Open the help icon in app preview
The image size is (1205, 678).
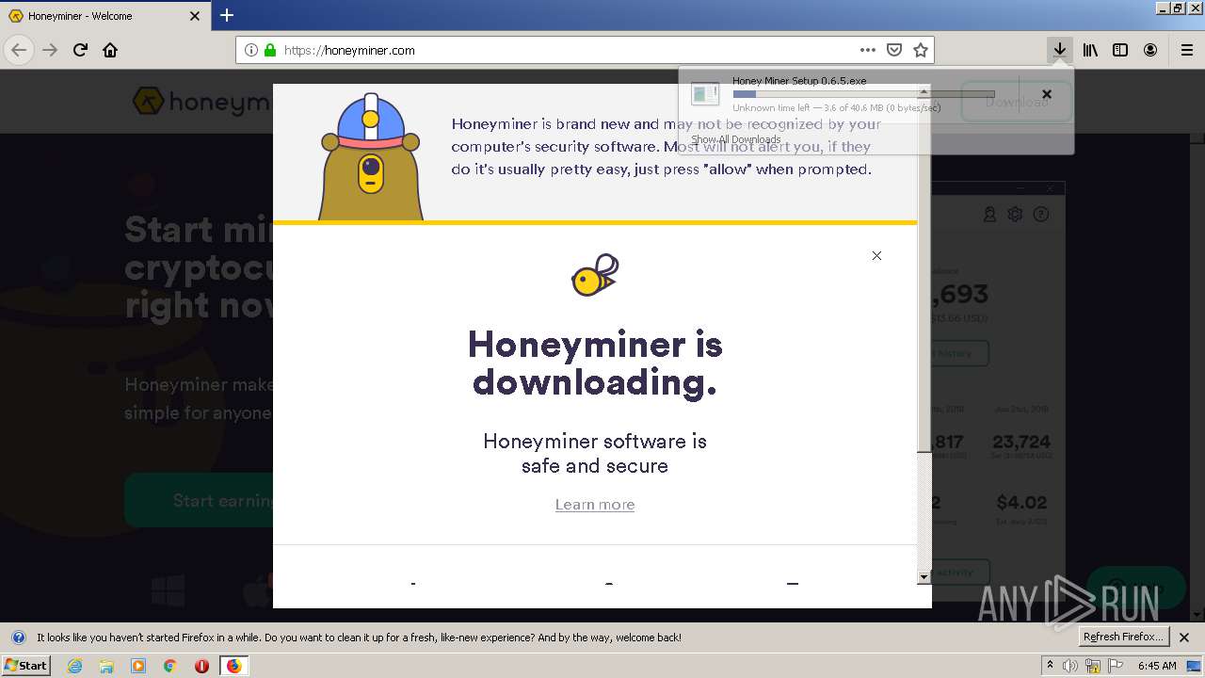point(1041,214)
